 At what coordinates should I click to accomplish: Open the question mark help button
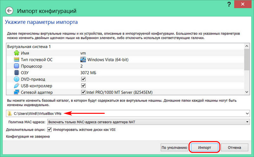tap(229, 4)
